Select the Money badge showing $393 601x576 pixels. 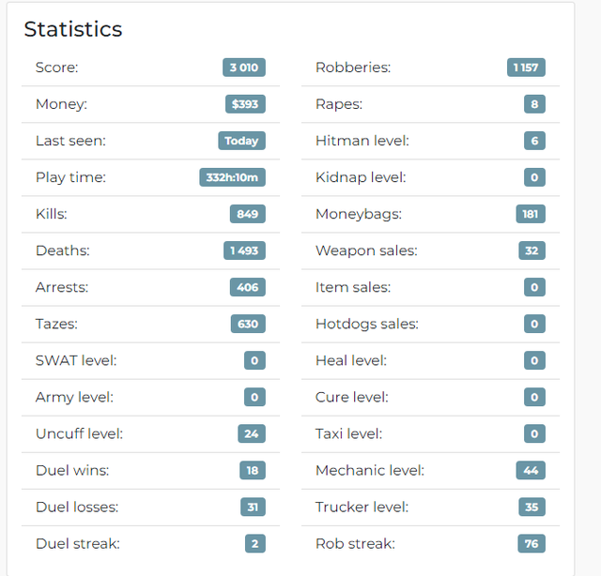tap(245, 104)
